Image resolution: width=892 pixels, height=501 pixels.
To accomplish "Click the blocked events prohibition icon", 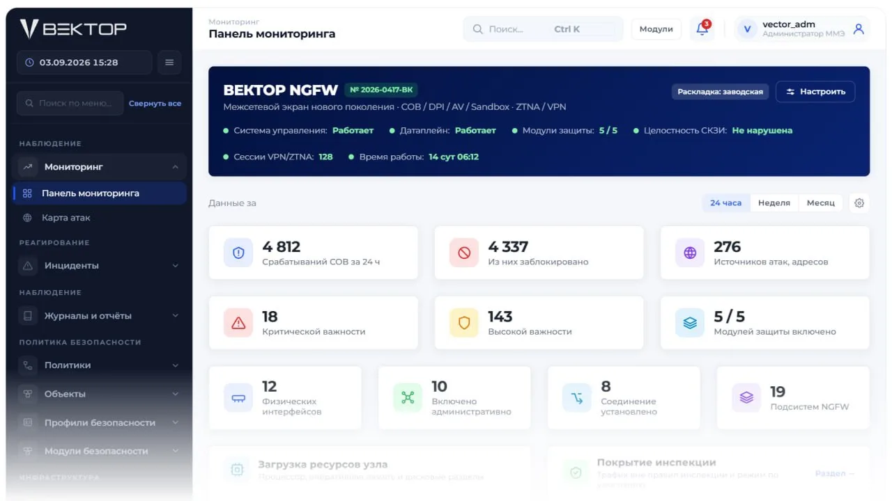I will tap(464, 253).
